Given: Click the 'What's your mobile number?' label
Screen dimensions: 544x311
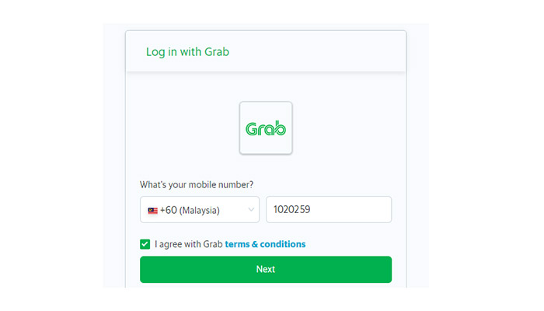Looking at the screenshot, I should pos(197,185).
